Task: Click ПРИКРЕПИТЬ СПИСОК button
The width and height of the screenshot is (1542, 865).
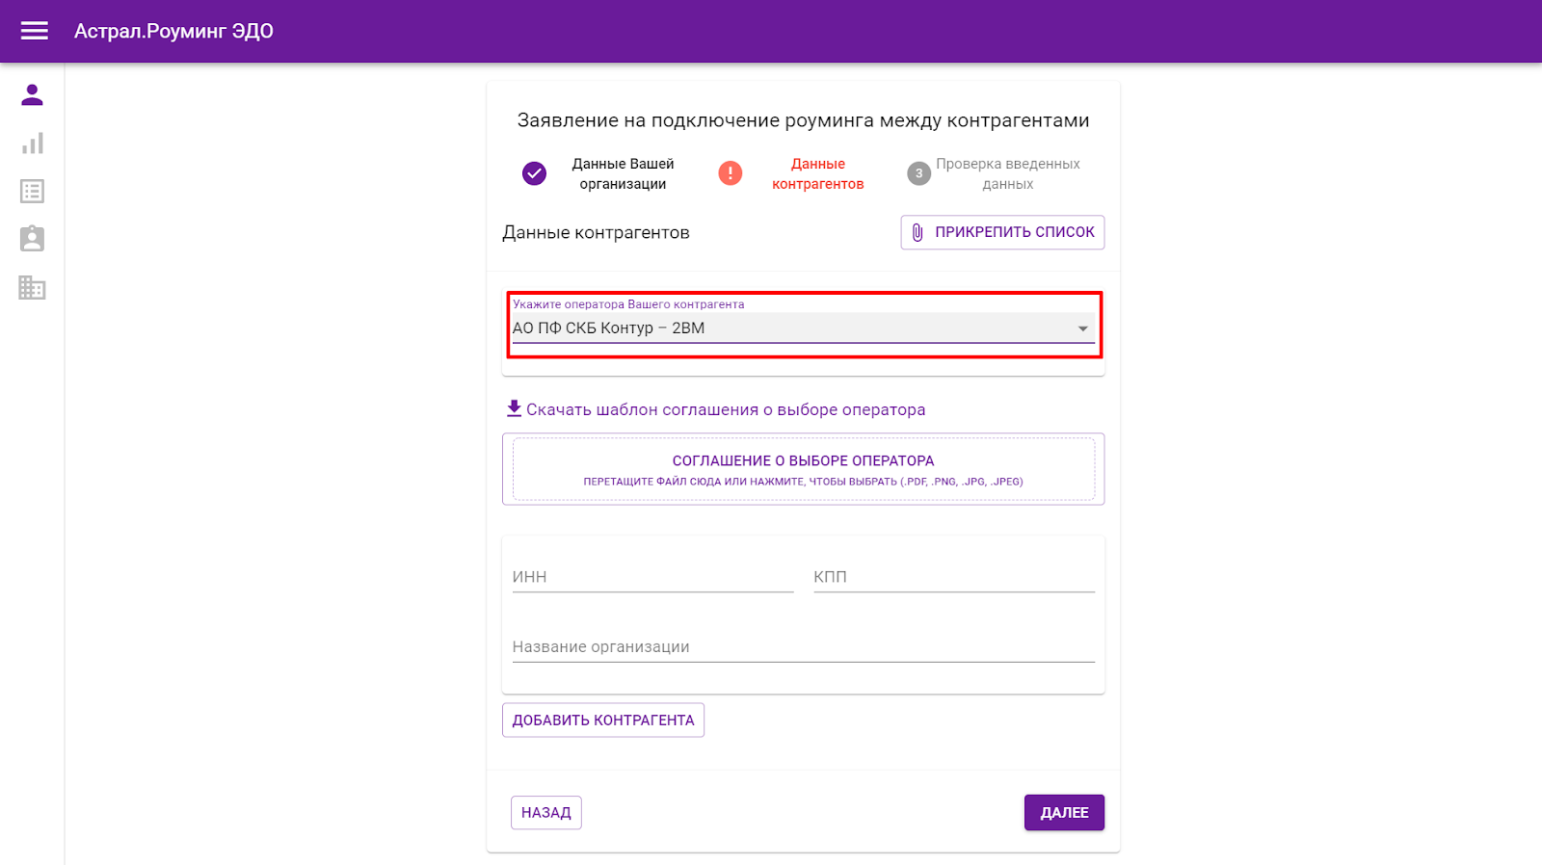Action: (x=1002, y=232)
